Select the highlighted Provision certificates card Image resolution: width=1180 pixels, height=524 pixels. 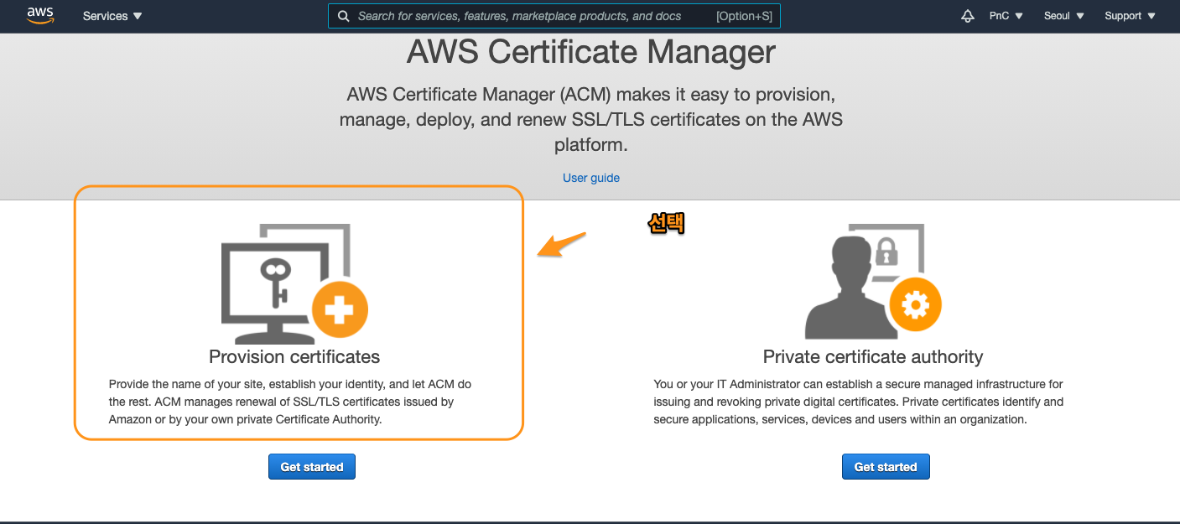299,312
